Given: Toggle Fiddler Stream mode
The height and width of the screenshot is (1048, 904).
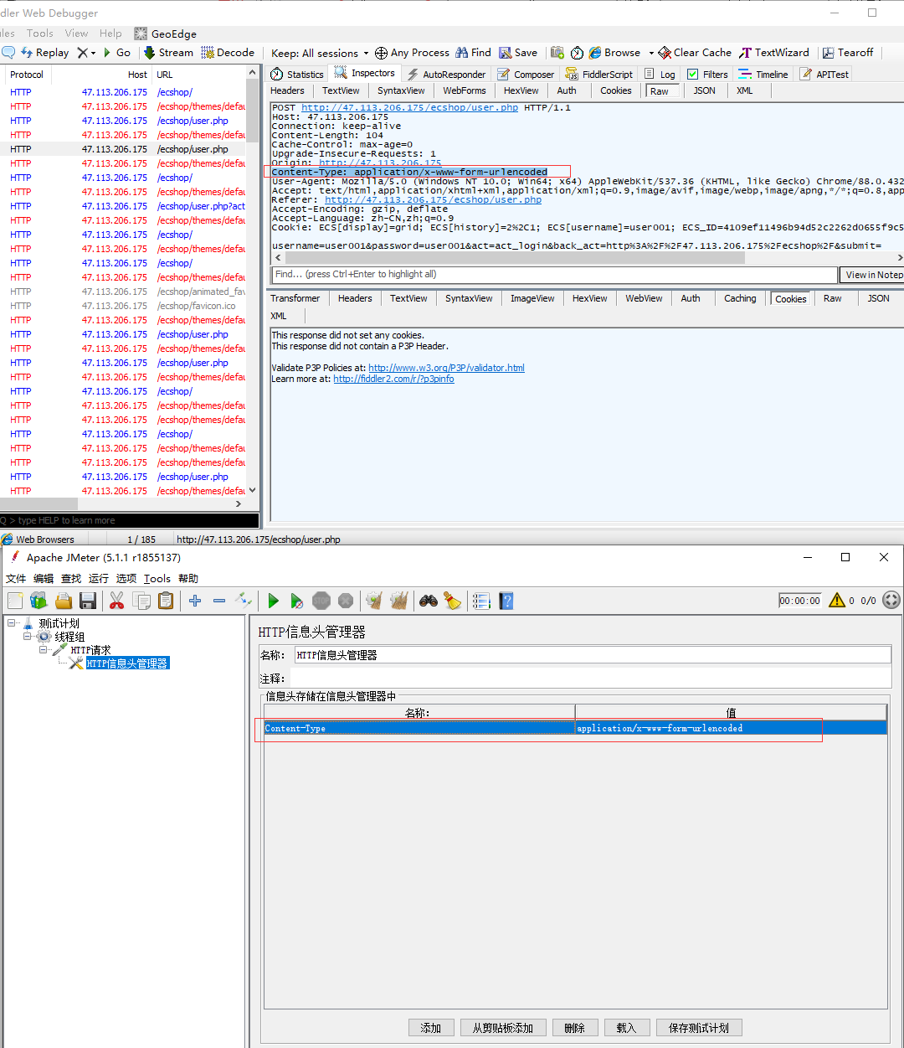Looking at the screenshot, I should click(x=168, y=52).
